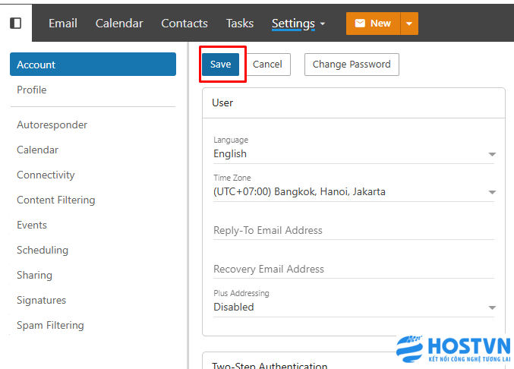Screen dimensions: 514x369
Task: Expand the Settings menu
Action: [298, 24]
